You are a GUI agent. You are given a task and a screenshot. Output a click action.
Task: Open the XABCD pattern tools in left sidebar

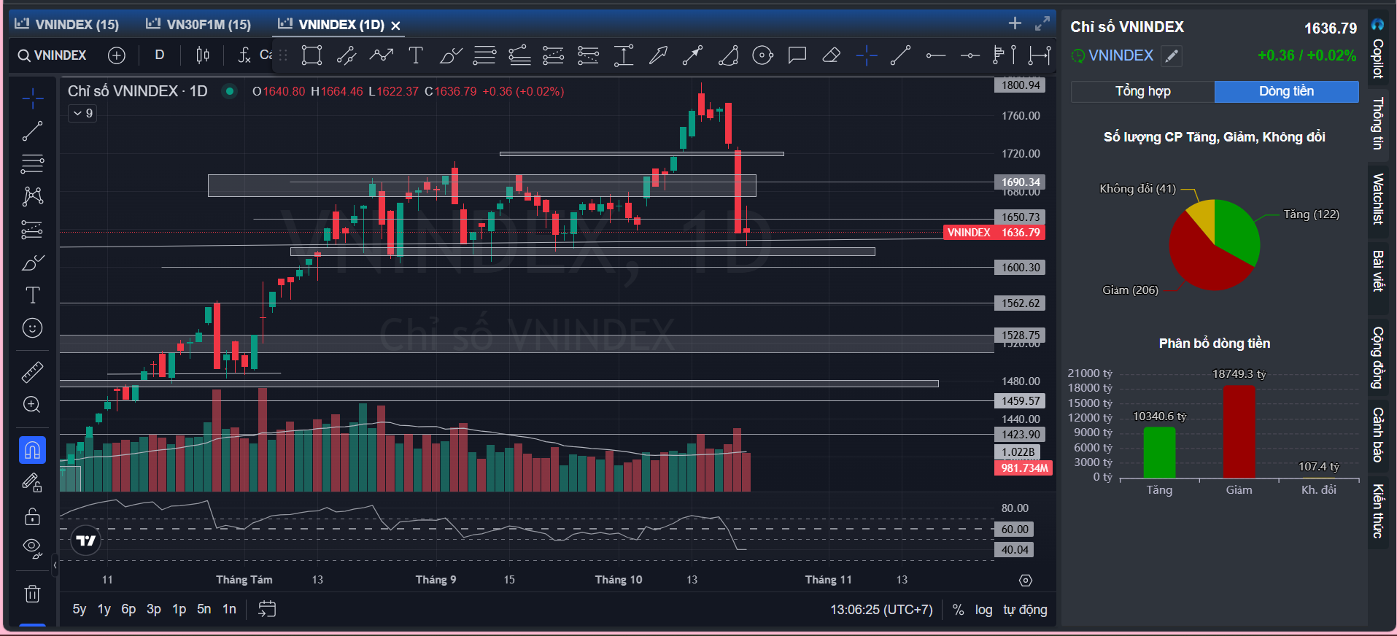33,196
